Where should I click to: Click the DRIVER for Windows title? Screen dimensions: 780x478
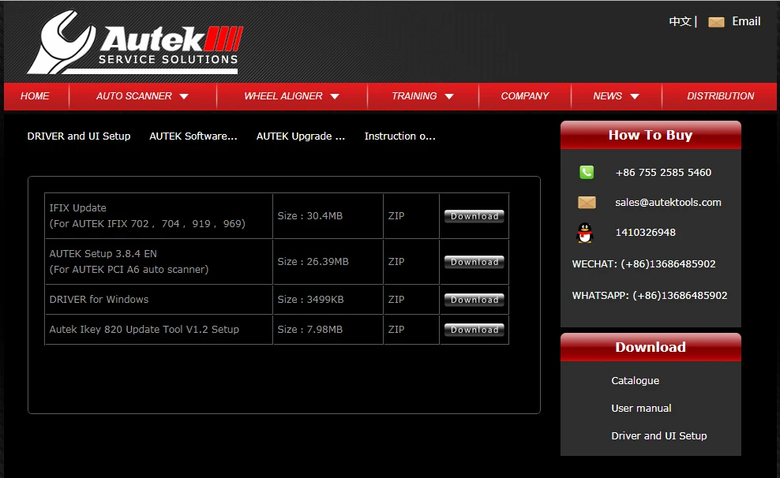99,299
